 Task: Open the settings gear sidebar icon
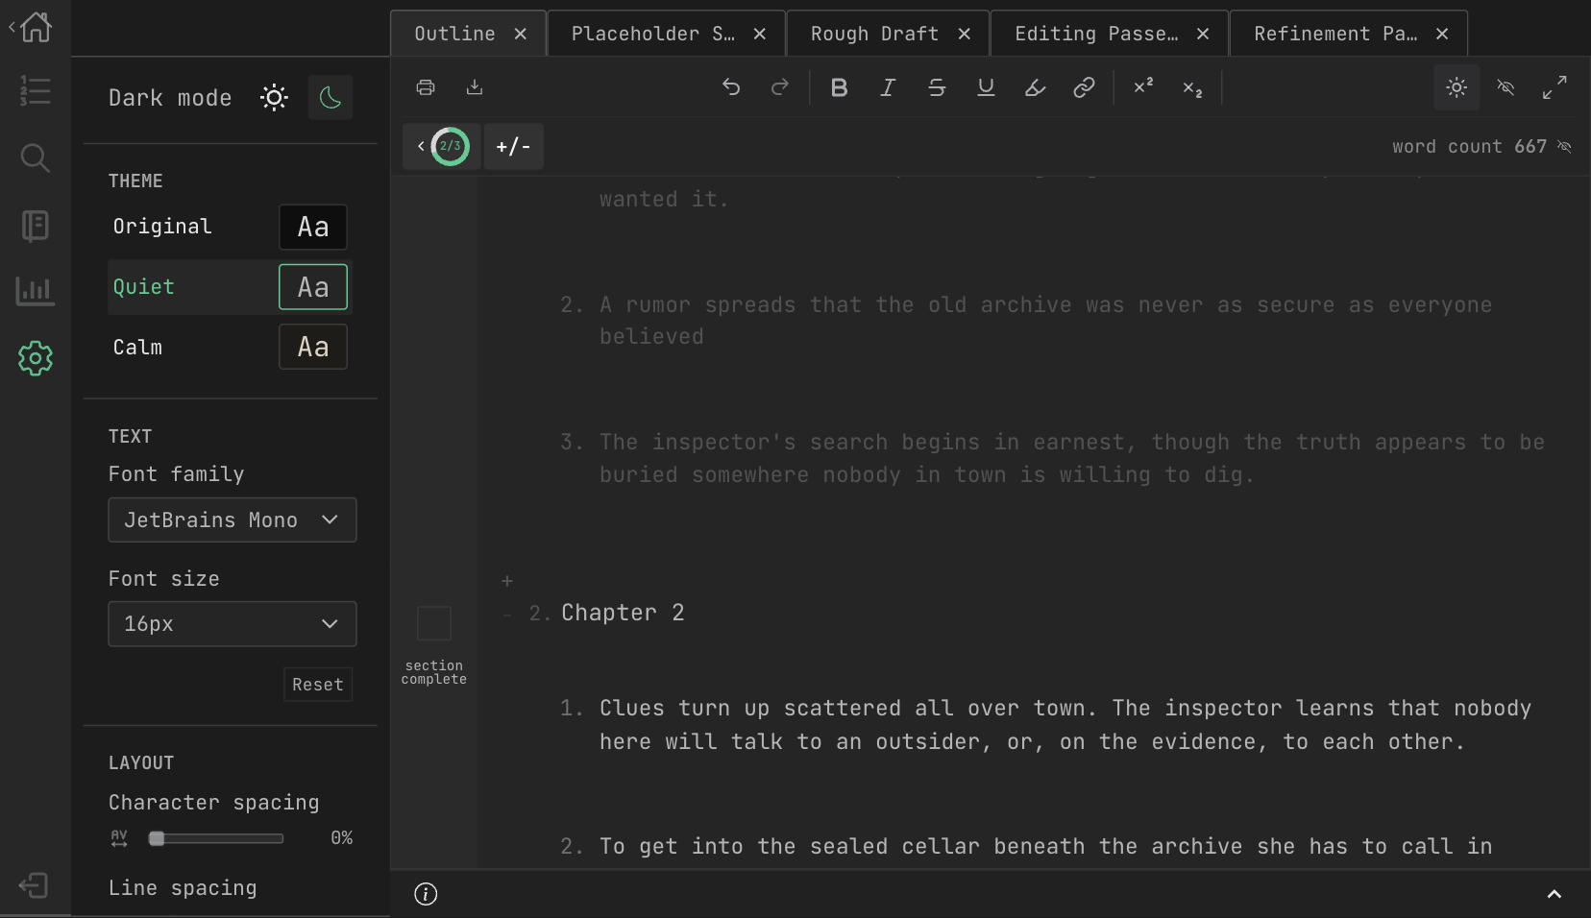coord(36,358)
